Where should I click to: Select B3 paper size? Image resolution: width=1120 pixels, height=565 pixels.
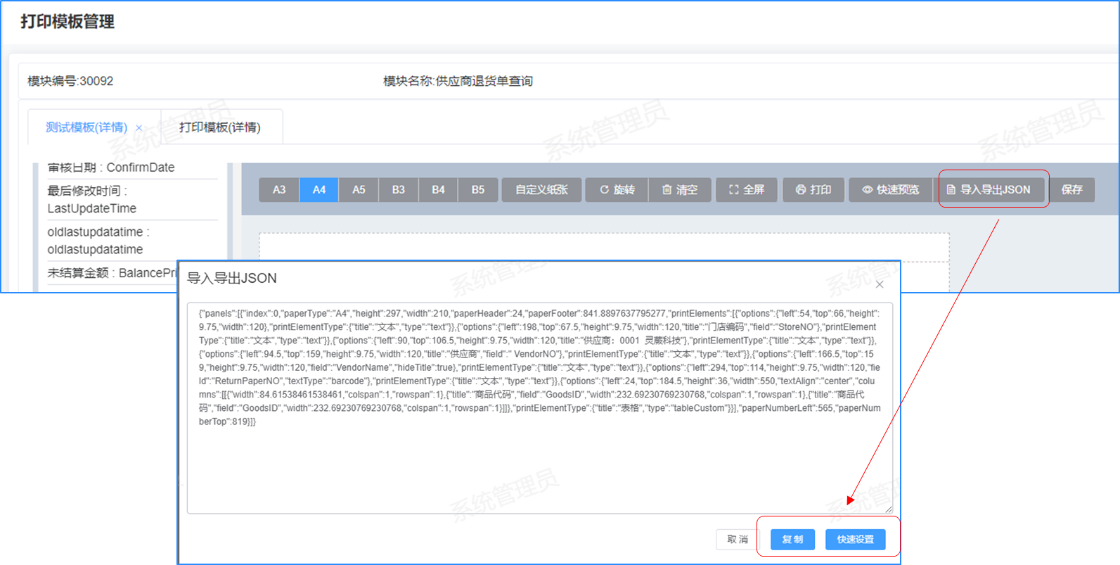tap(399, 190)
